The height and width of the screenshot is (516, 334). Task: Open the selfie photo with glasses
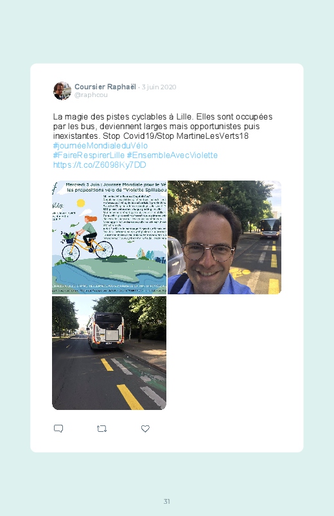click(x=224, y=237)
